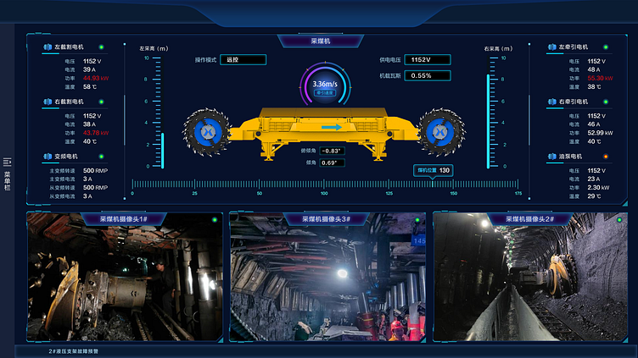Screen dimensions: 638x358
Task: Click the blue travel direction arrow on shearer
Action: [332, 128]
